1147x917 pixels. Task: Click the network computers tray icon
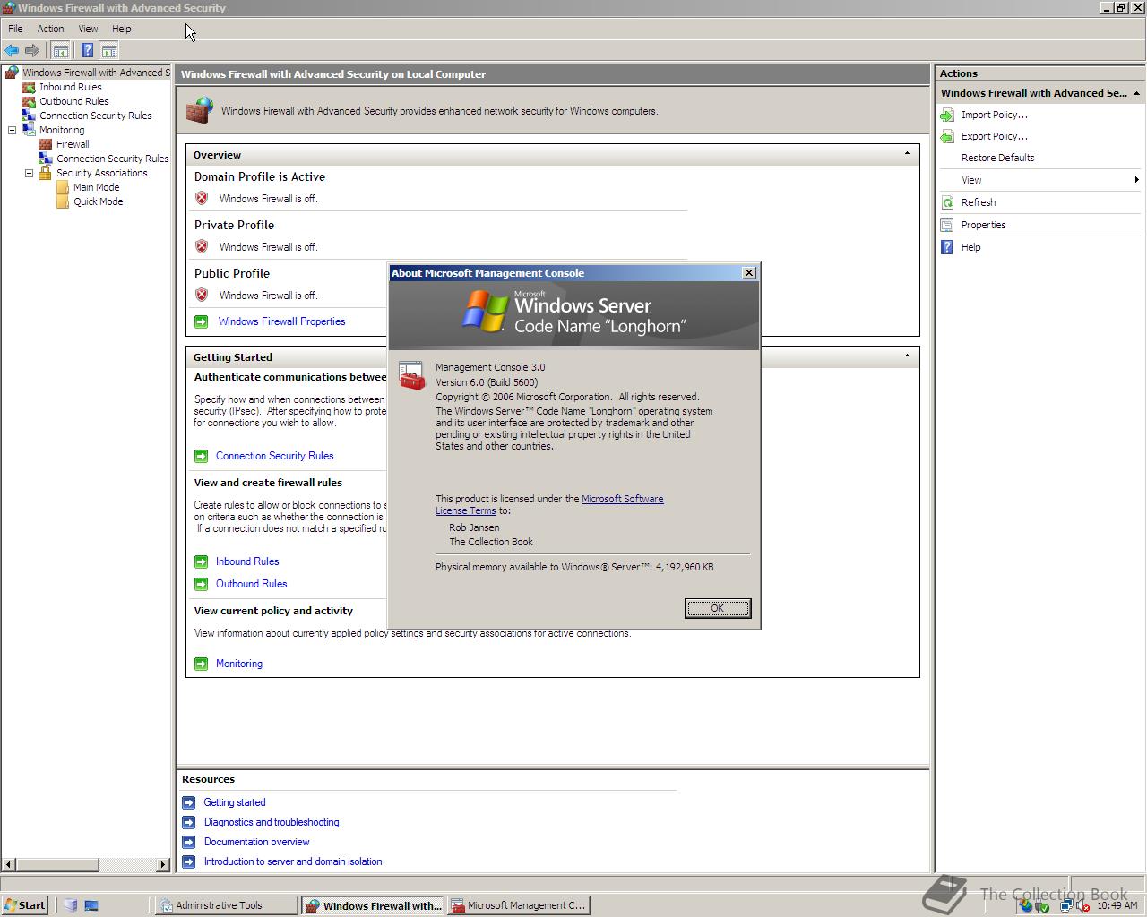pyautogui.click(x=1066, y=905)
